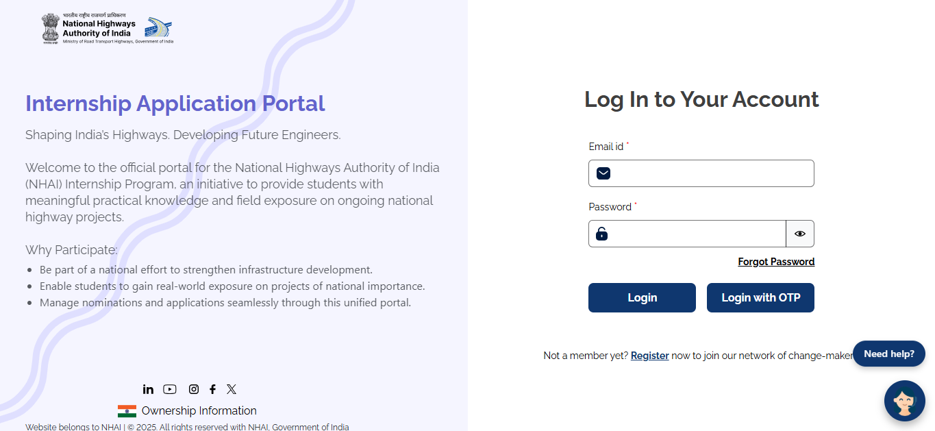
Task: Open the Need help? button
Action: 888,354
